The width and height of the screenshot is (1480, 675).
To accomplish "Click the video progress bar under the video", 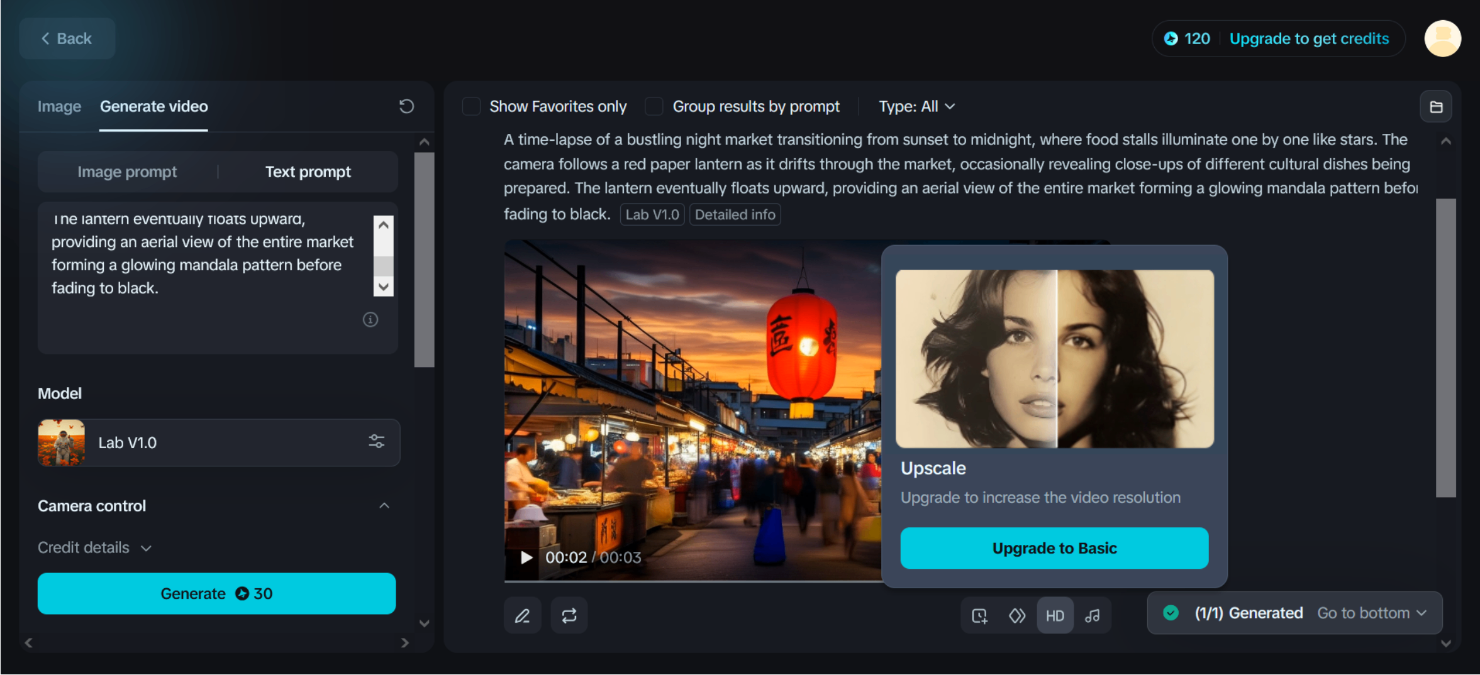I will tap(693, 581).
